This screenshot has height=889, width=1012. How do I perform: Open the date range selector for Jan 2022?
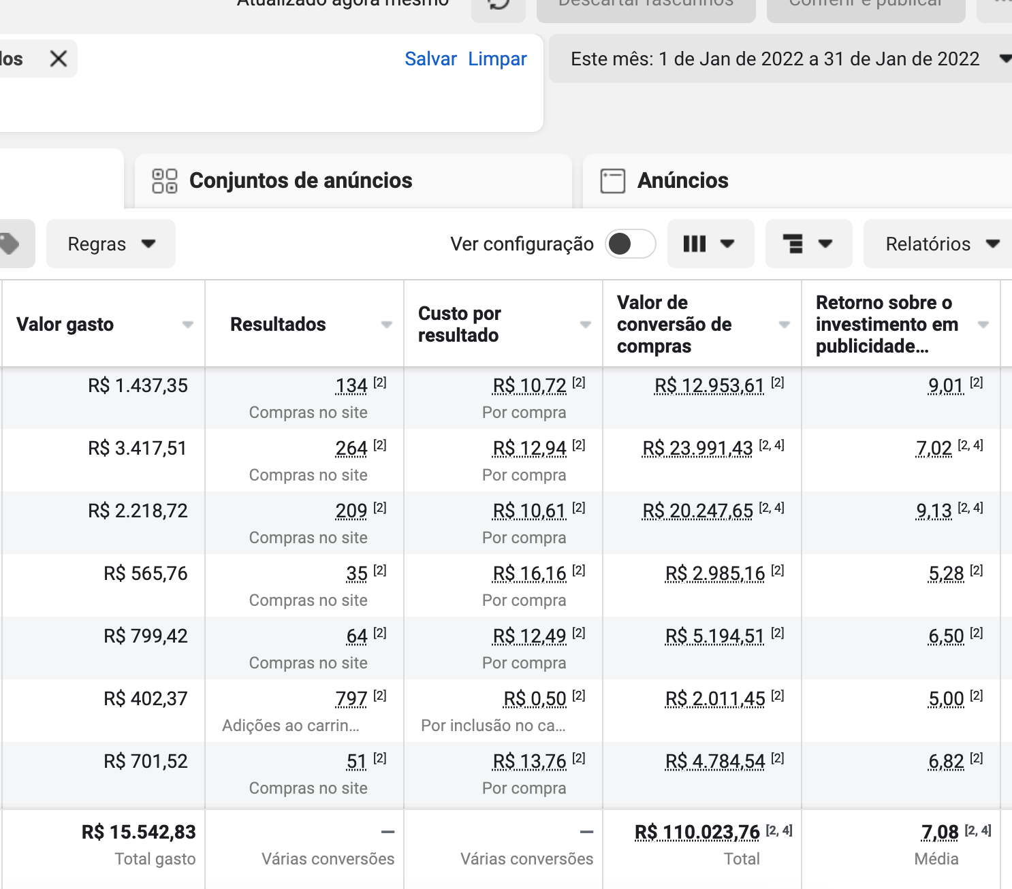coord(780,59)
